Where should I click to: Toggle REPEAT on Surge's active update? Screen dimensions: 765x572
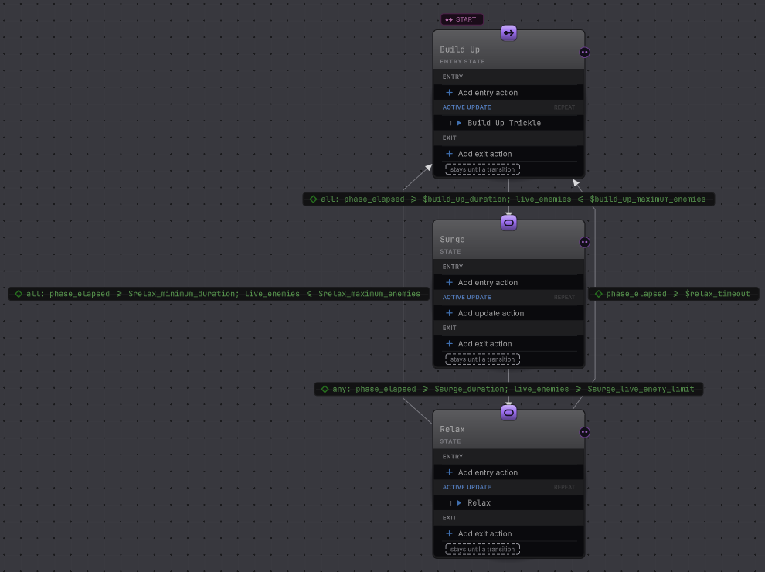point(564,298)
